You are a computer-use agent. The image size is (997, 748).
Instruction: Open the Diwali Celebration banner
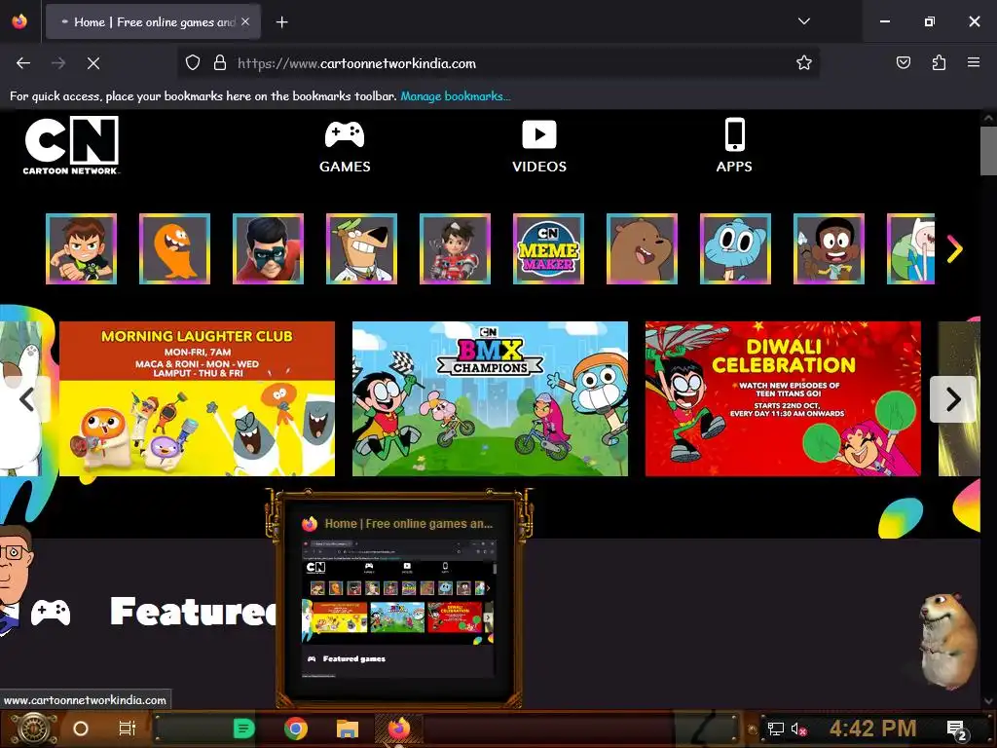point(784,398)
